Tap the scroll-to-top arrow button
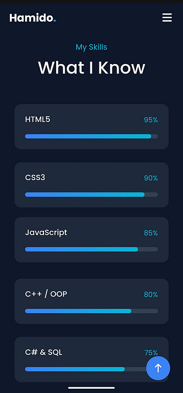The height and width of the screenshot is (393, 183). (158, 368)
